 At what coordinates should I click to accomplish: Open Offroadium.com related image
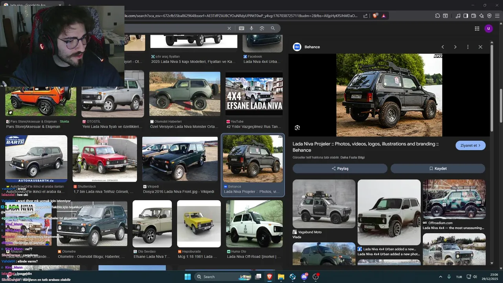click(454, 199)
